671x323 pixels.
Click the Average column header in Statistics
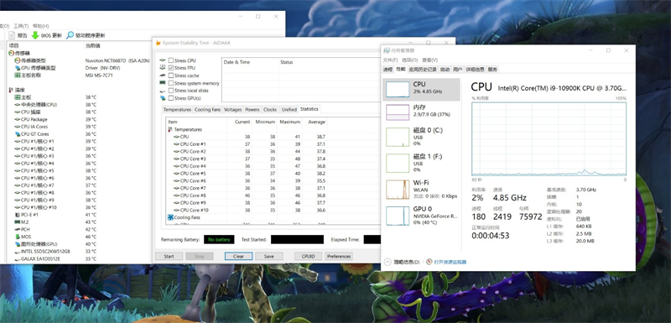tap(316, 122)
